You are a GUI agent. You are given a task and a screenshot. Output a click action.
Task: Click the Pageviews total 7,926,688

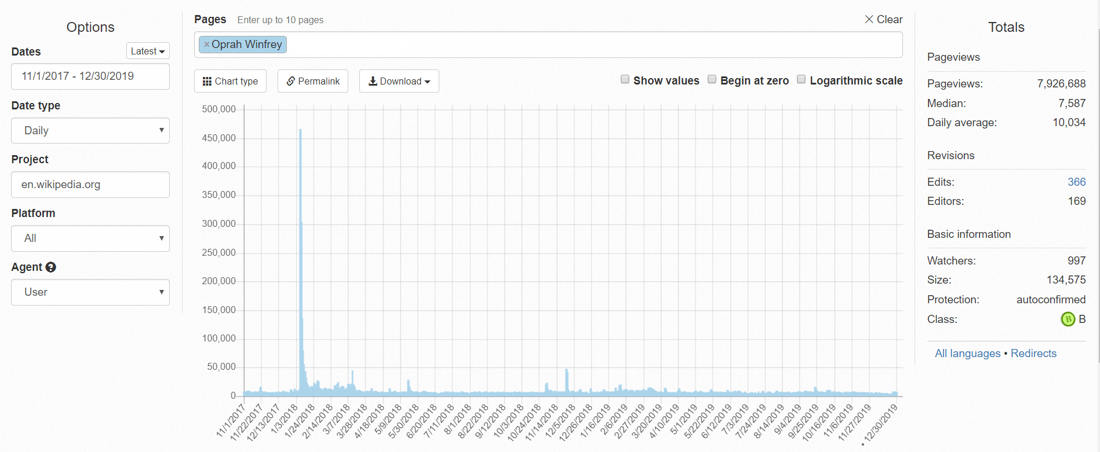pos(1061,84)
